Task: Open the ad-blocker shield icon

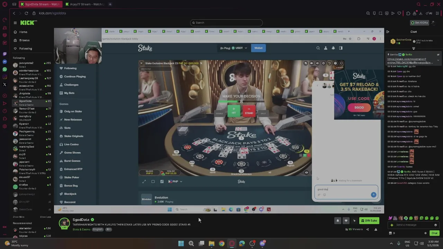Action: [x=387, y=13]
